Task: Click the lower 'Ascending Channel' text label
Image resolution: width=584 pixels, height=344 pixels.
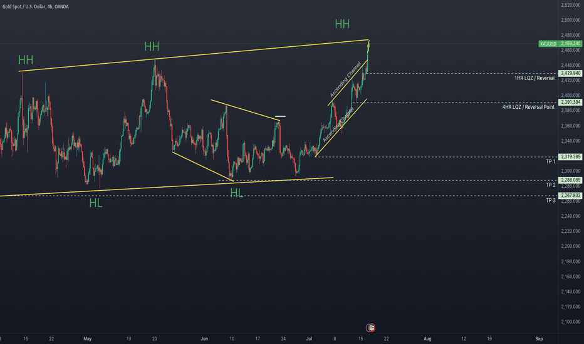Action: (x=338, y=124)
